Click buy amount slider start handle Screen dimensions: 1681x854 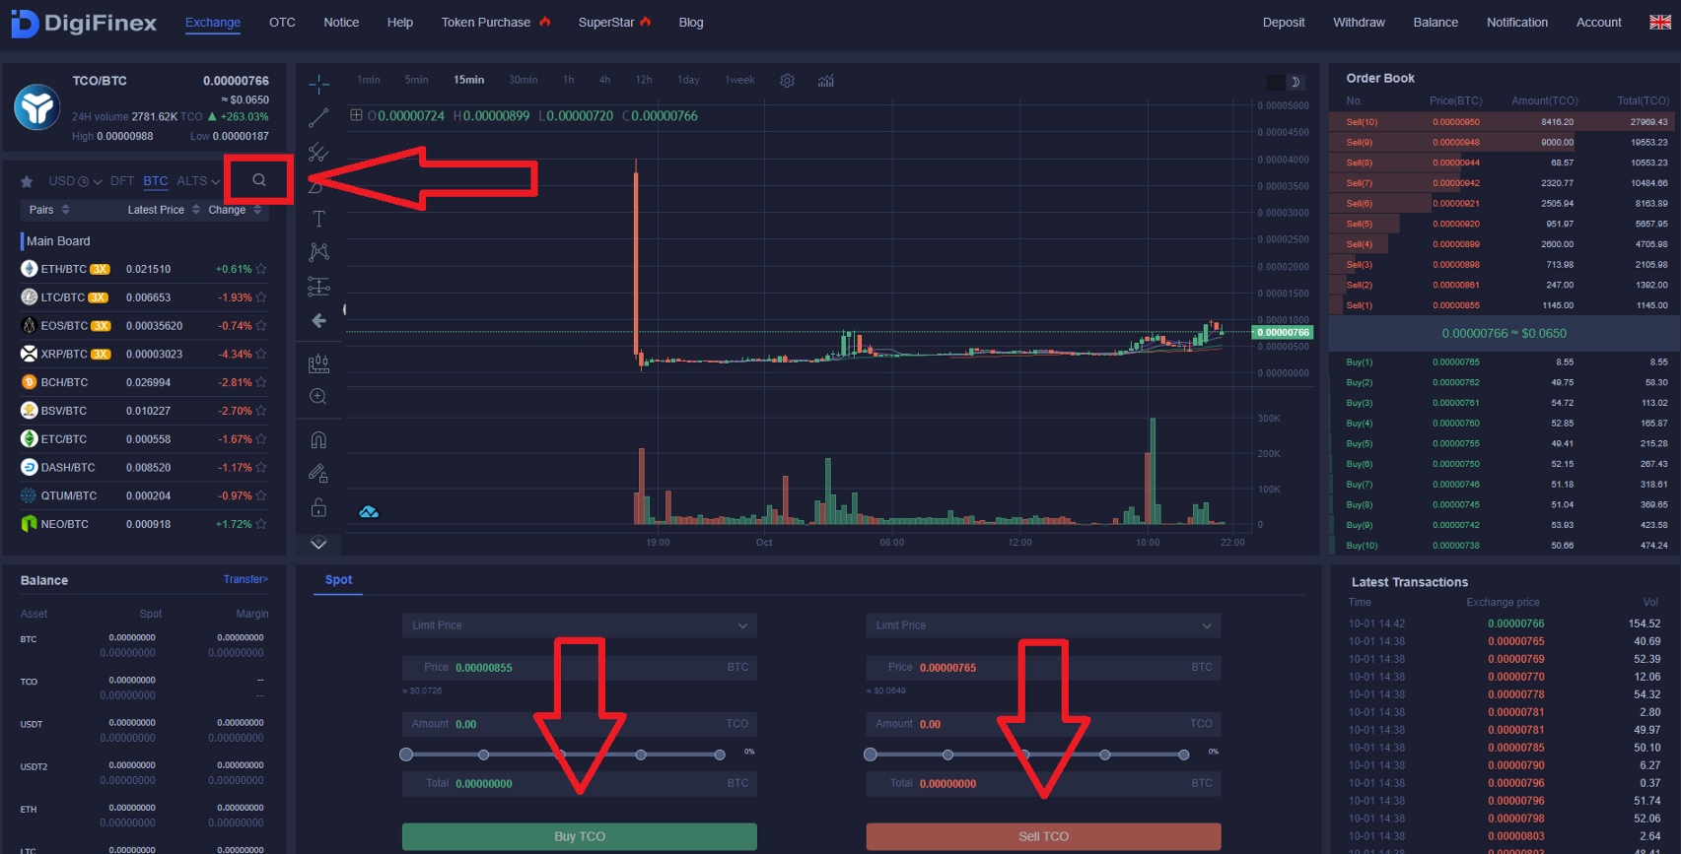tap(406, 755)
